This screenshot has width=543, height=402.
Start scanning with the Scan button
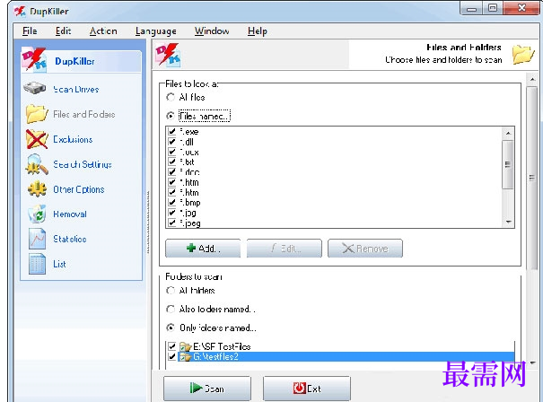tap(207, 389)
